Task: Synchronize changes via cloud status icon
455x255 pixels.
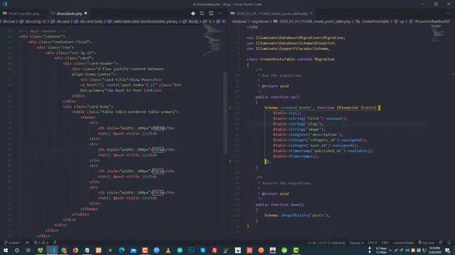Action: 27,242
